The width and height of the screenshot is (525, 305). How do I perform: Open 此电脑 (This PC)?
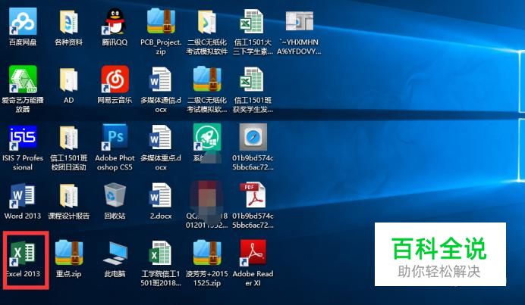click(115, 254)
